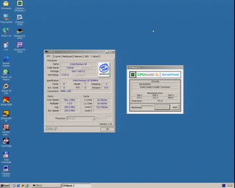Switch to the SPD tab in CPU-Z
The width and height of the screenshot is (235, 188).
[x=87, y=56]
